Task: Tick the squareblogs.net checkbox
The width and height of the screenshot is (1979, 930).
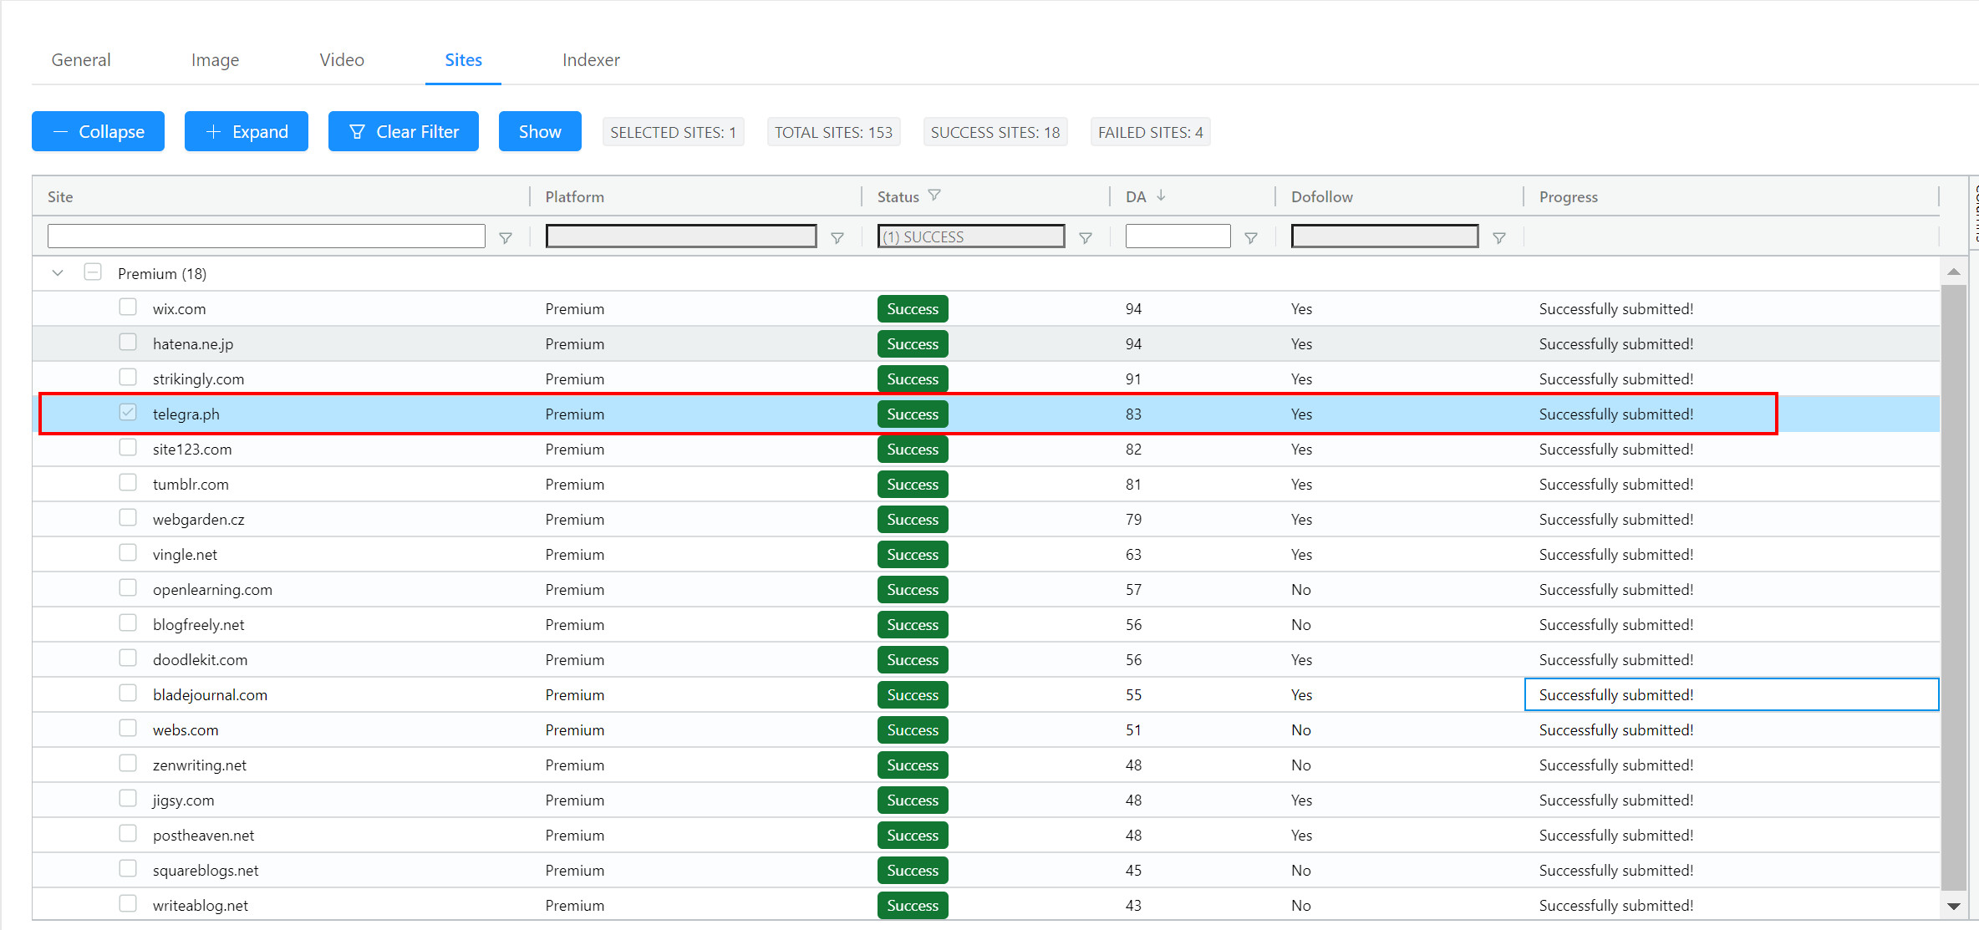Action: tap(128, 869)
